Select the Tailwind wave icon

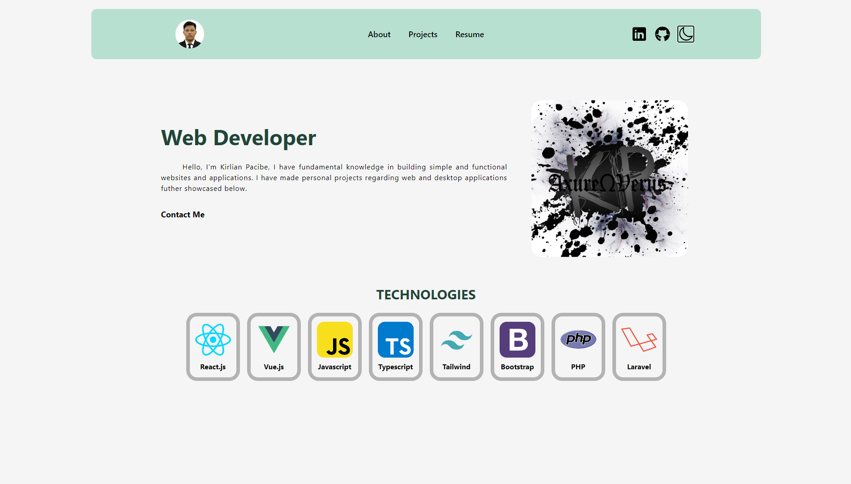457,340
